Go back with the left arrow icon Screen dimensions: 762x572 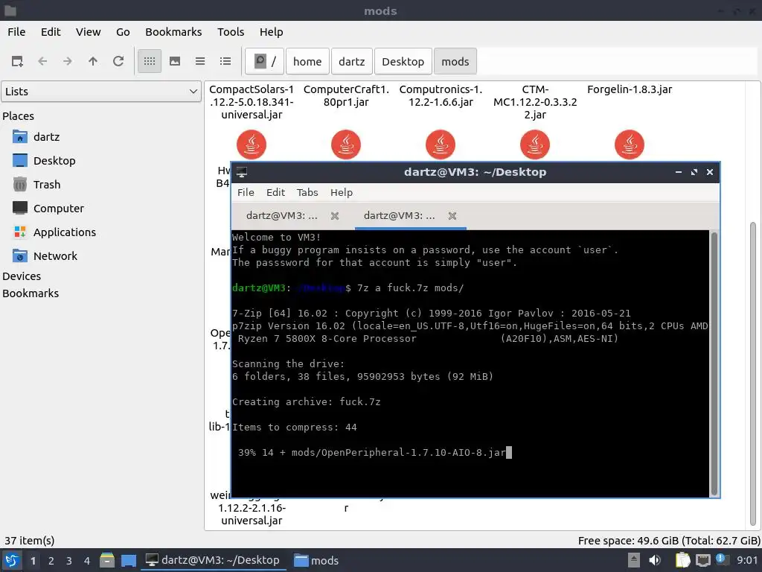tap(42, 61)
